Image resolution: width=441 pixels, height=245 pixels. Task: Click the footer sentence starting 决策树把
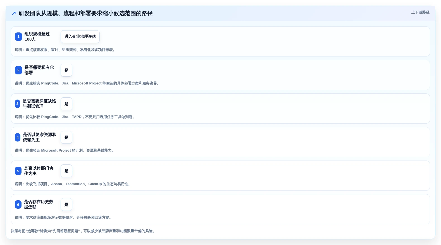(x=84, y=231)
